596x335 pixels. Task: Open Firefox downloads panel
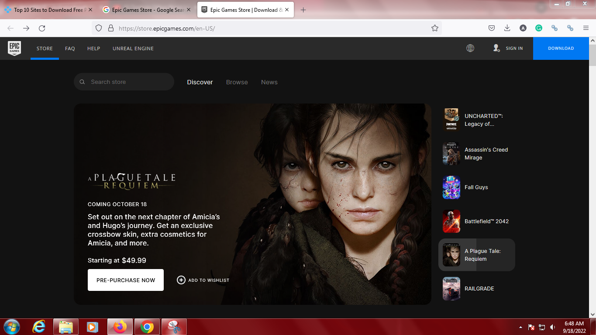507,28
